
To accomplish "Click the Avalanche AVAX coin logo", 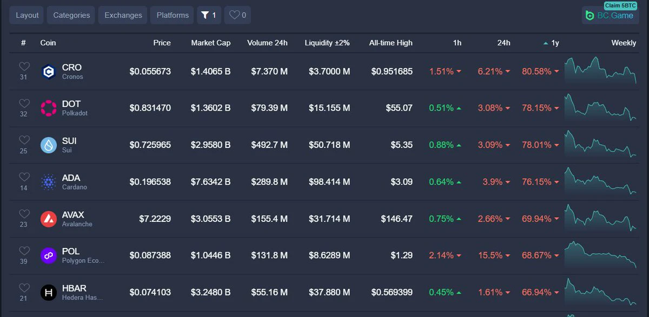I will [49, 219].
